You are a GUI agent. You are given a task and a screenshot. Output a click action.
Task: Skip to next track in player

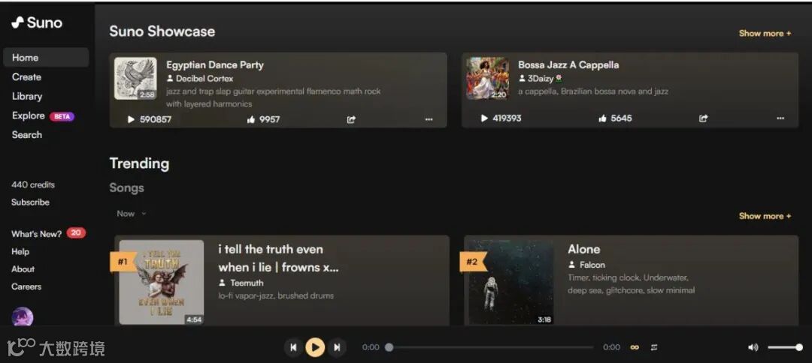tap(337, 347)
